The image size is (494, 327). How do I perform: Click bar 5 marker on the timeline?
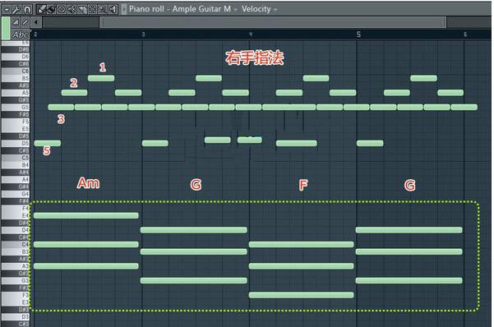358,35
